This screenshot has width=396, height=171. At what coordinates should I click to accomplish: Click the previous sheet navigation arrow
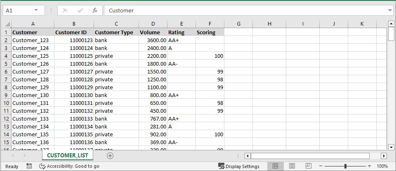[13, 156]
